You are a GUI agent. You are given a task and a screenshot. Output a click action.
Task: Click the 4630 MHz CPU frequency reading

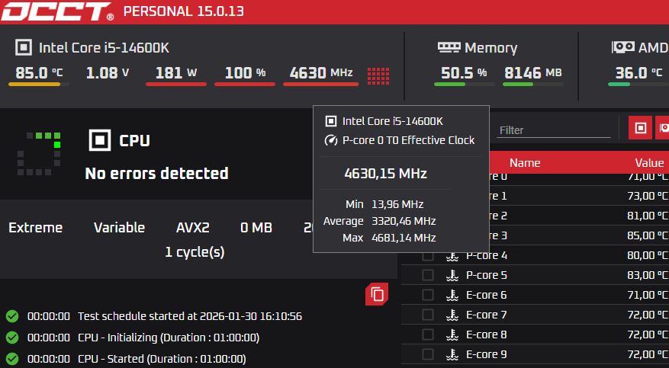coord(320,73)
